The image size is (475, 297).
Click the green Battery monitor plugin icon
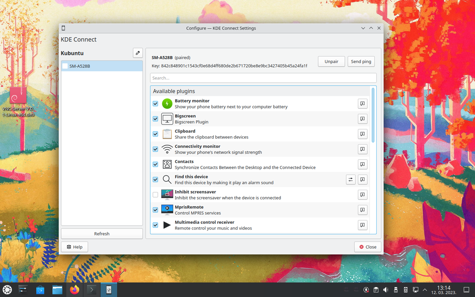coord(167,104)
